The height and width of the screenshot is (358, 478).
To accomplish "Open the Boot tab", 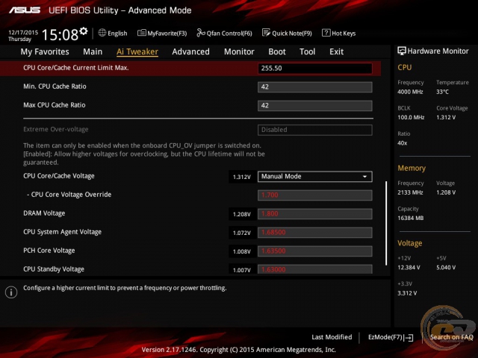I will 277,51.
